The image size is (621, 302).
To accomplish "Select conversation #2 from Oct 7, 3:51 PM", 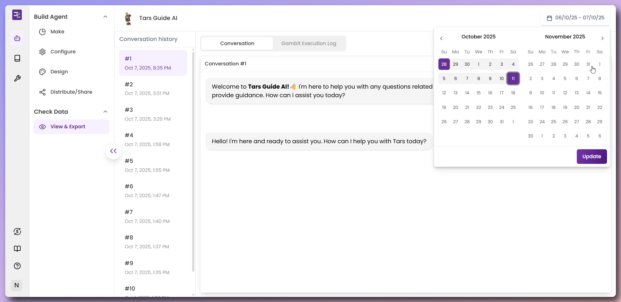I will coord(153,89).
